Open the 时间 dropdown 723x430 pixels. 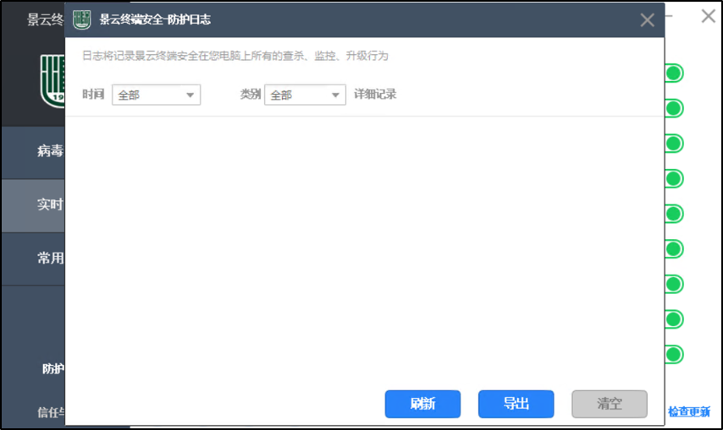coord(156,95)
